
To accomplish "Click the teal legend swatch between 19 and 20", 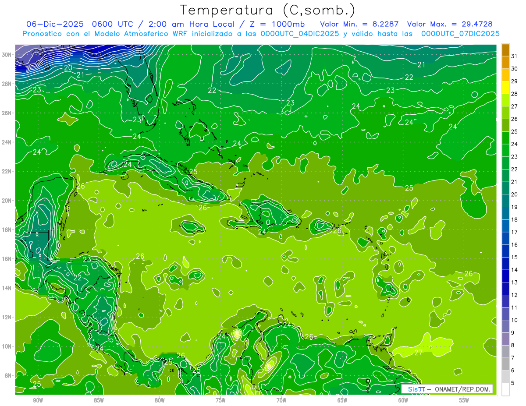I will [x=505, y=201].
